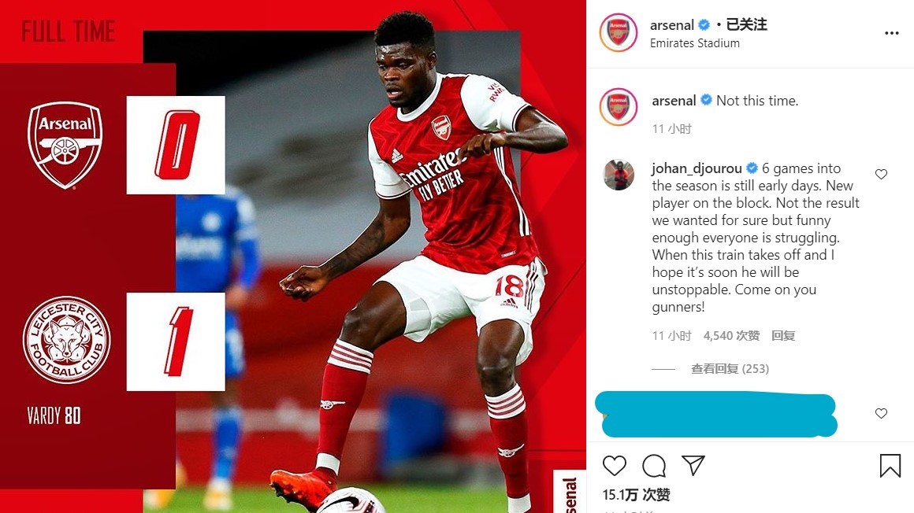
Task: Expand view replies (253) under the comment
Action: pos(730,368)
